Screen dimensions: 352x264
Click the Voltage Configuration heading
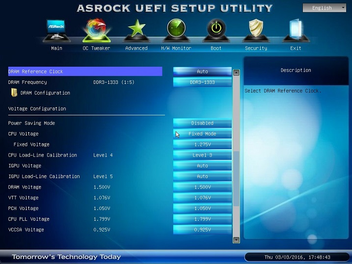[x=37, y=109]
